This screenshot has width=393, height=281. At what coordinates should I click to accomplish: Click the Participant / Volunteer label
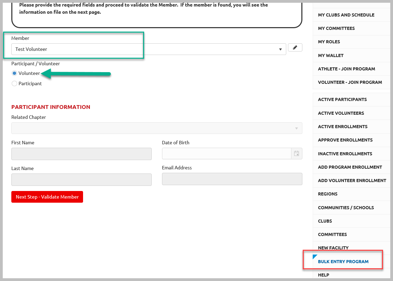tap(36, 64)
